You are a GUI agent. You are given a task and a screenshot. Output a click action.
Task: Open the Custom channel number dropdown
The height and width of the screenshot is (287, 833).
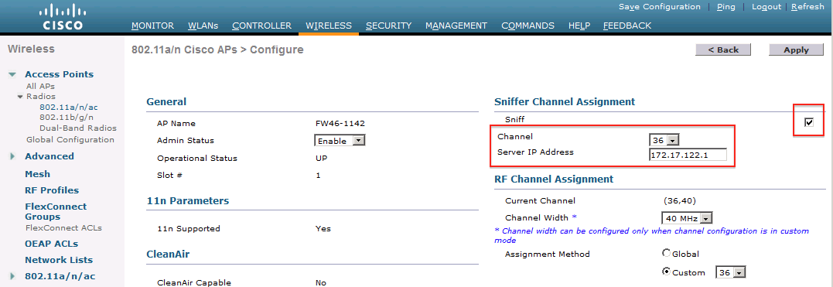click(731, 272)
